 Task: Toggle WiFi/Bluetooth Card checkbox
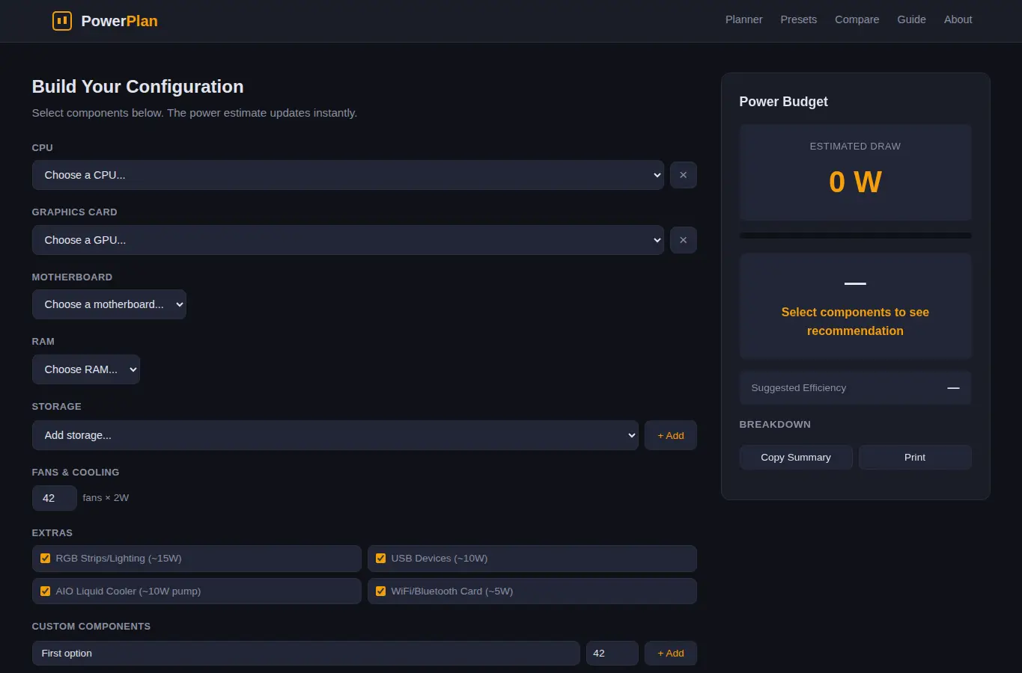(x=380, y=591)
